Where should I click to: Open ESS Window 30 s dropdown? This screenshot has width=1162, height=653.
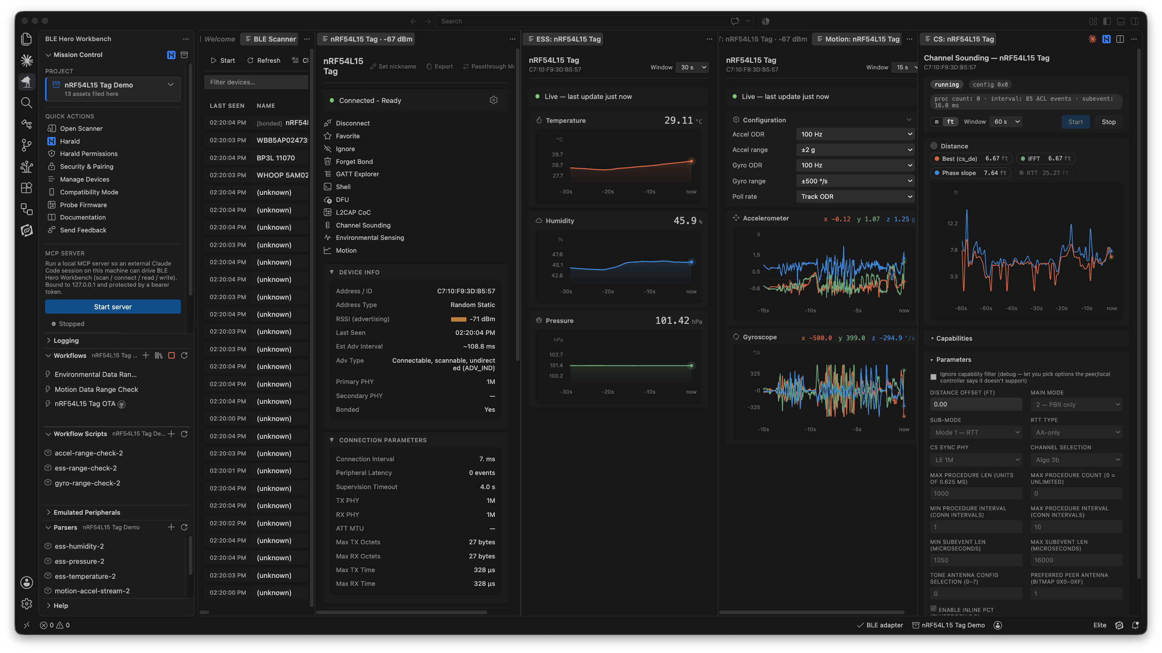click(692, 67)
